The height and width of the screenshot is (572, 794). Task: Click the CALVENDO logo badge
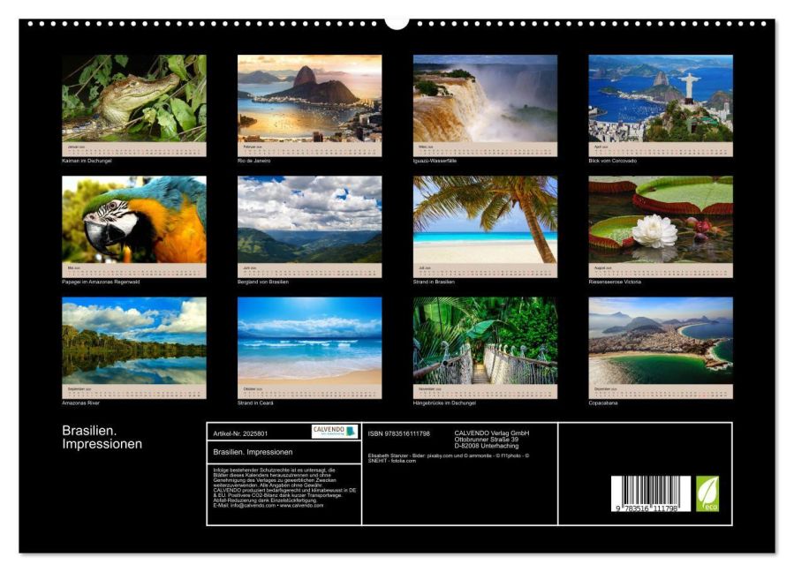(x=335, y=432)
